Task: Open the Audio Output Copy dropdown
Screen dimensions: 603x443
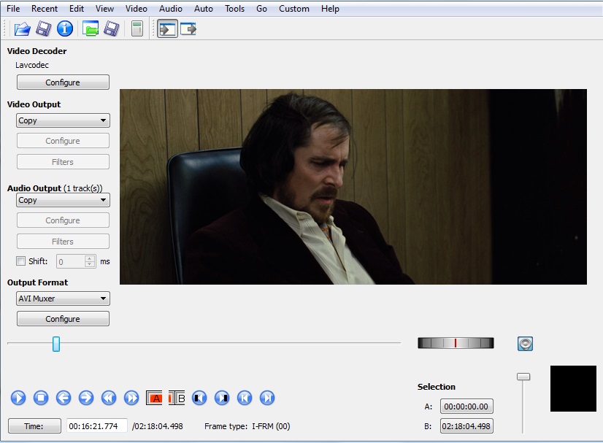Action: coord(63,200)
